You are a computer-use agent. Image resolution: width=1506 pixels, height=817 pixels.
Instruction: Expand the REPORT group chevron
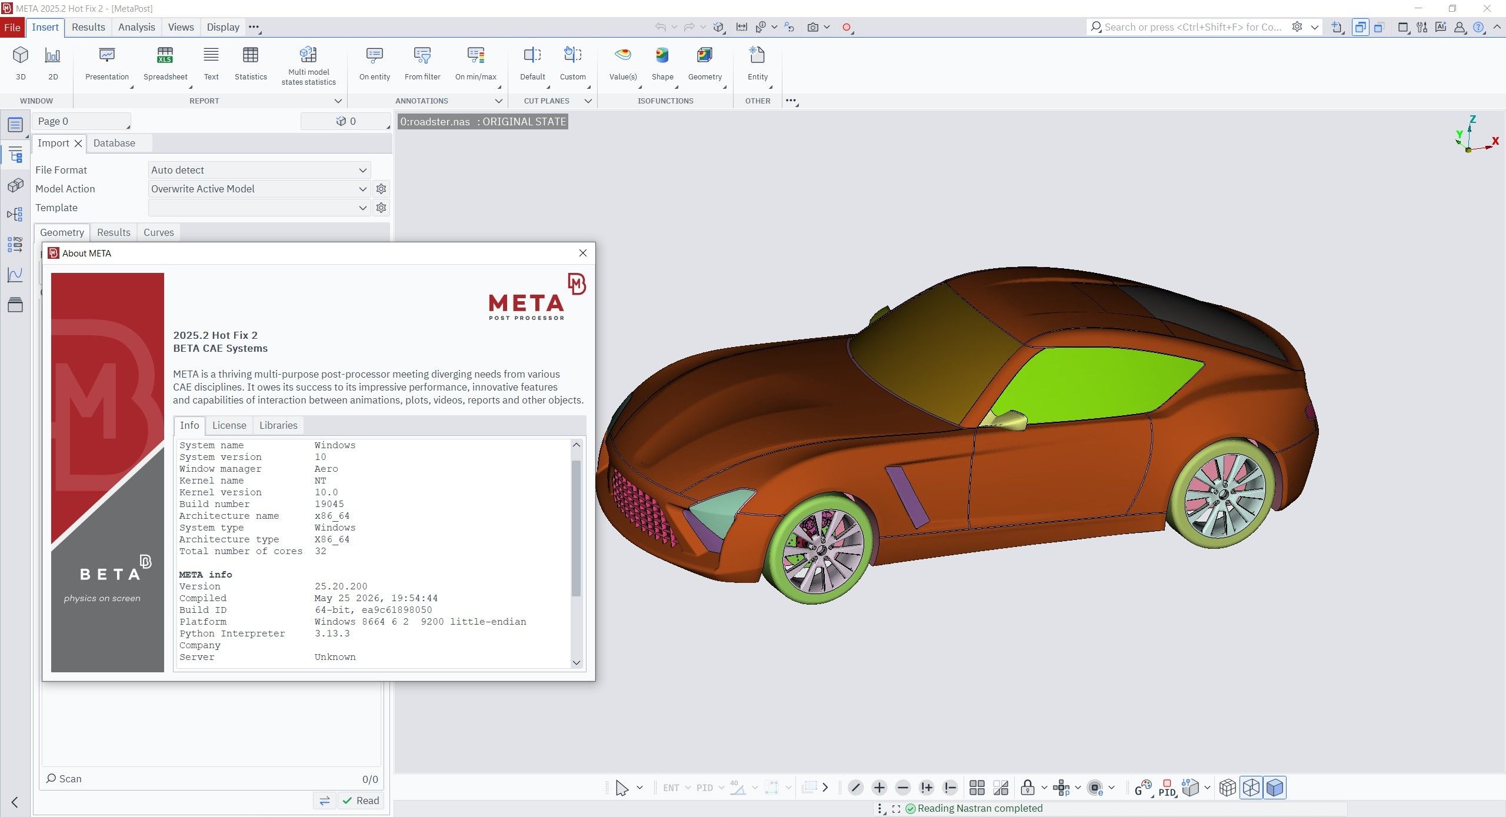point(338,101)
